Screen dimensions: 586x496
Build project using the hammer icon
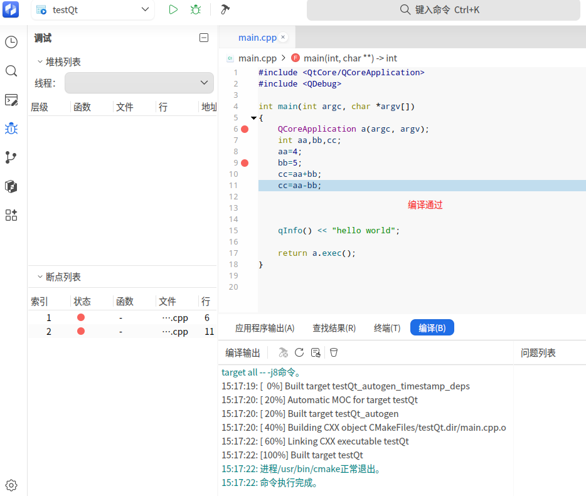point(225,9)
